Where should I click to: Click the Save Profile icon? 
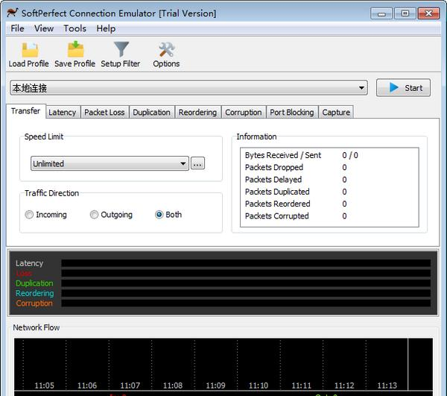pos(74,50)
